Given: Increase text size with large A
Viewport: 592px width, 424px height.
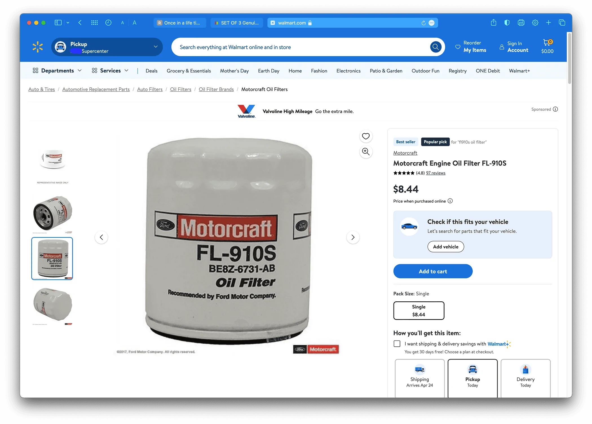Looking at the screenshot, I should [134, 23].
